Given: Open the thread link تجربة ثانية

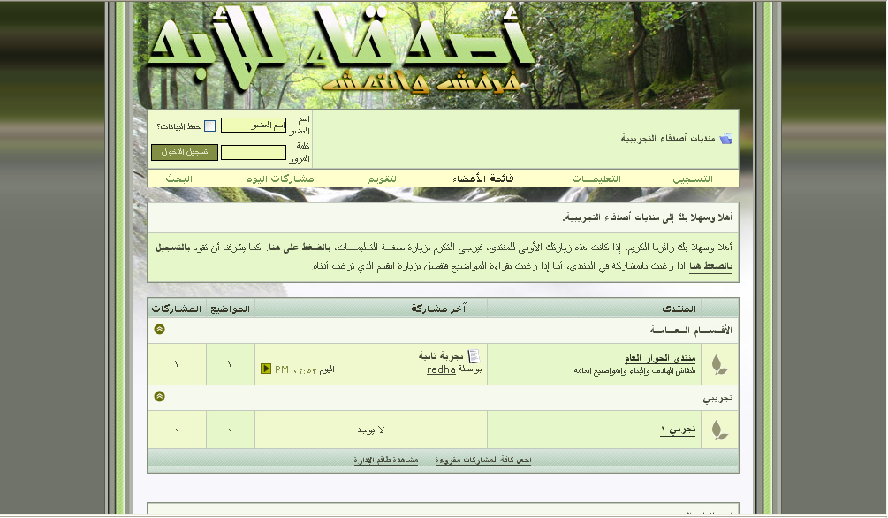Looking at the screenshot, I should (440, 356).
